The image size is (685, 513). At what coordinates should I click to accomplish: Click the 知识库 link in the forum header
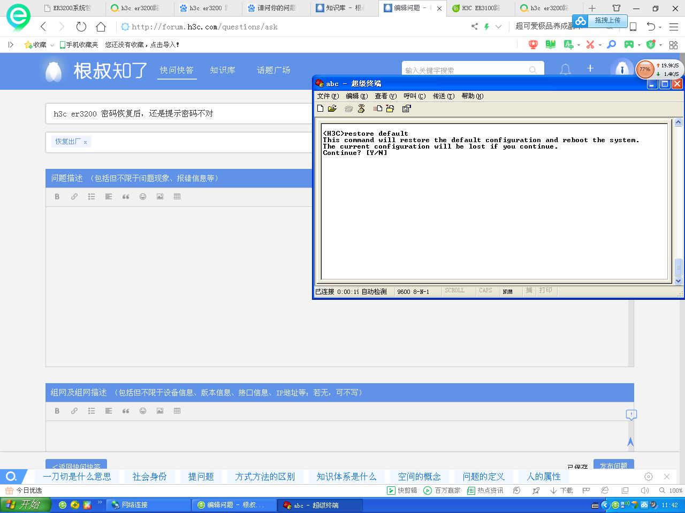[x=223, y=70]
